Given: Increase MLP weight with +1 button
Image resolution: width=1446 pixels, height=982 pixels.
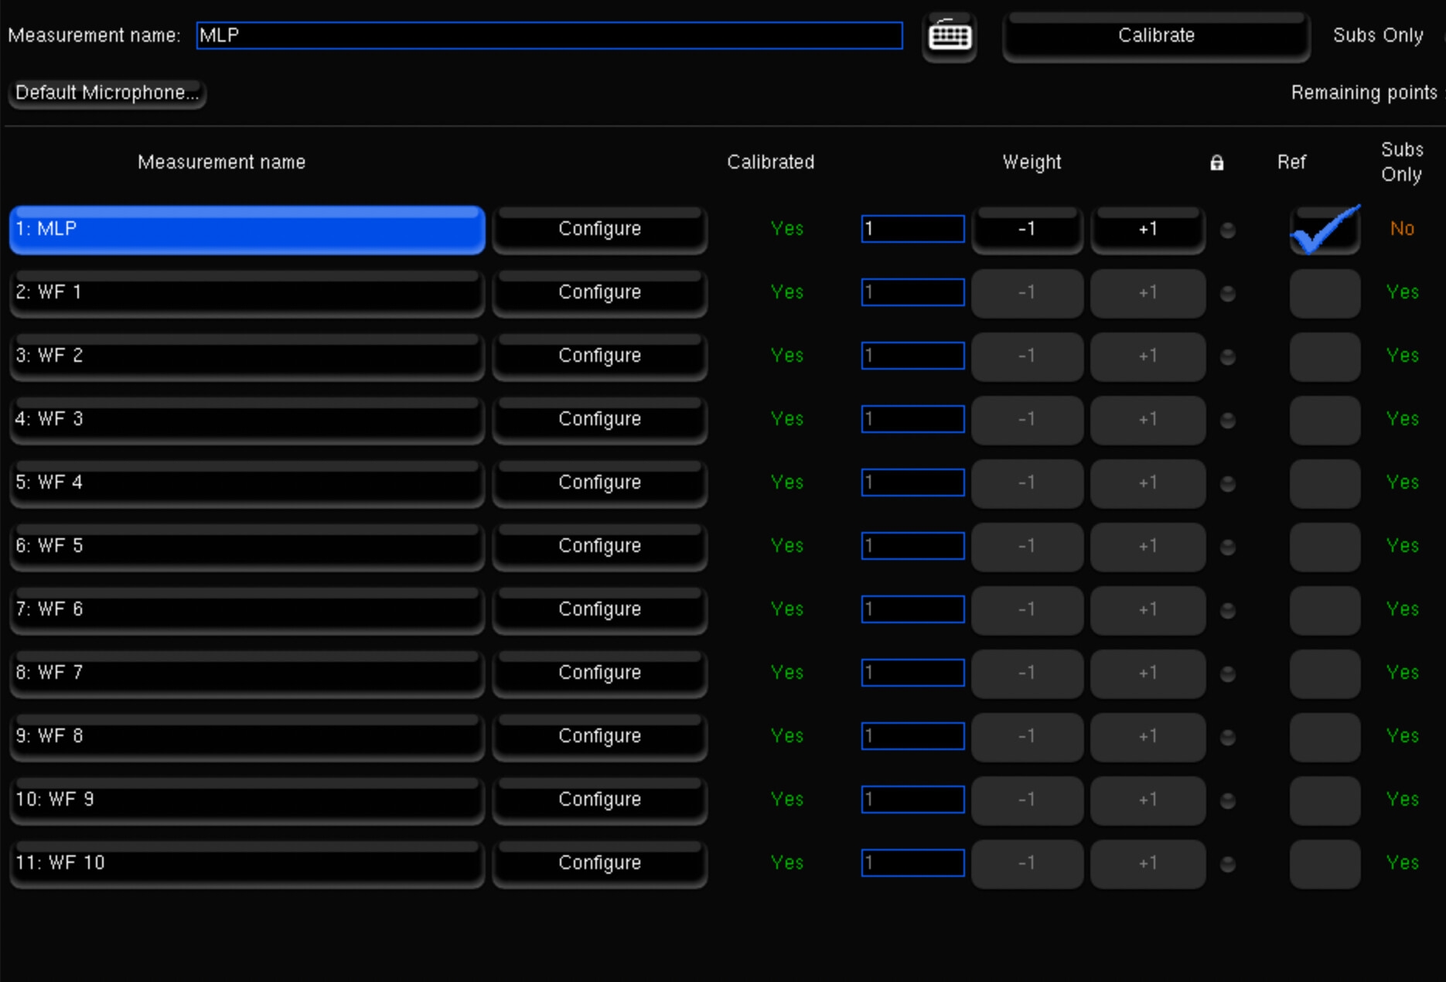Looking at the screenshot, I should (1148, 230).
